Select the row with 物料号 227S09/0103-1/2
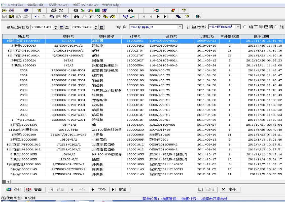 pyautogui.click(x=142, y=46)
